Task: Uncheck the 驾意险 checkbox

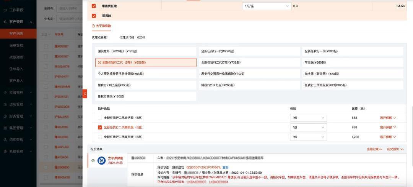Action: click(x=94, y=16)
